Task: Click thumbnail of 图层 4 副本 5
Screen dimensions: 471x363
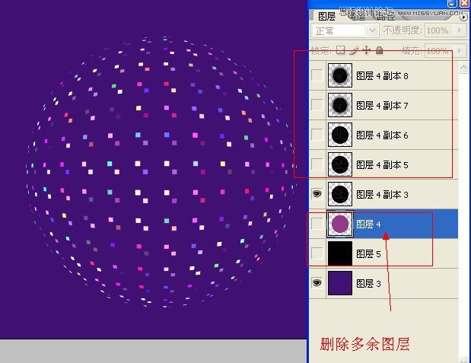Action: coord(340,164)
